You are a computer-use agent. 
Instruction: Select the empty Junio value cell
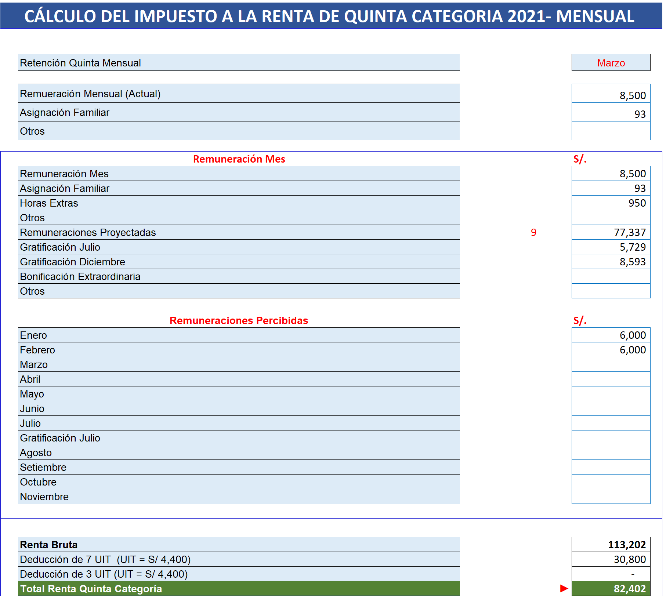pos(611,408)
